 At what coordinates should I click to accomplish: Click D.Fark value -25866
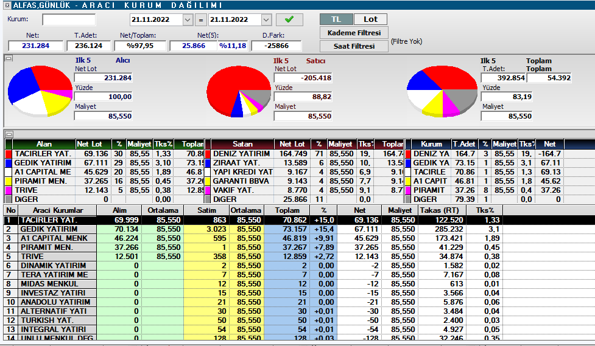pos(276,46)
